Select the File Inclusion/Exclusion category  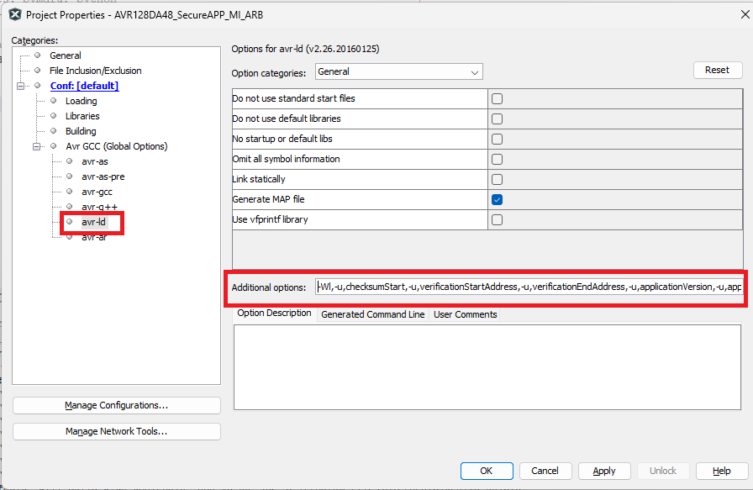click(x=95, y=71)
